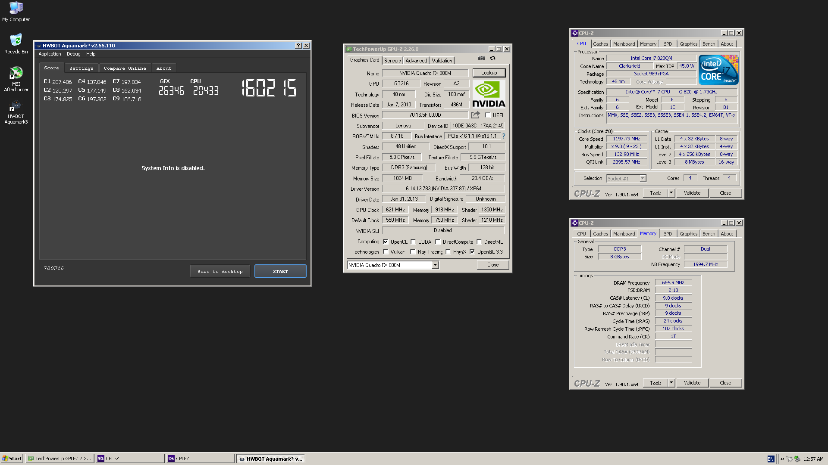Click the GPU Name field NVIDIA Quadro FX 880M

(425, 73)
